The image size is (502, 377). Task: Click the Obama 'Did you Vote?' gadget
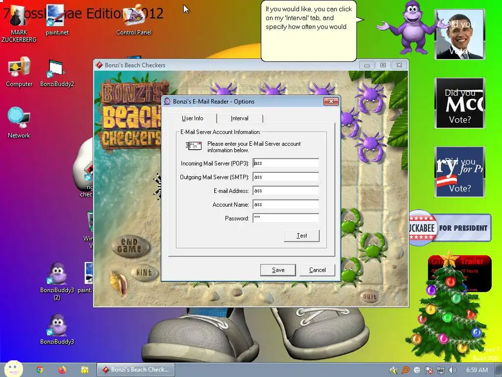[x=460, y=34]
